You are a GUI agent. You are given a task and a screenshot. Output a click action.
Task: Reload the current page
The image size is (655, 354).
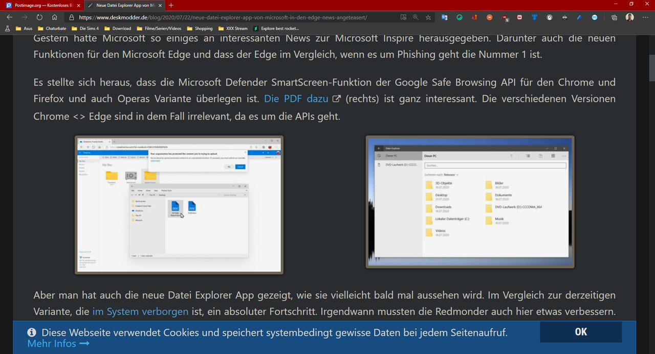click(39, 17)
